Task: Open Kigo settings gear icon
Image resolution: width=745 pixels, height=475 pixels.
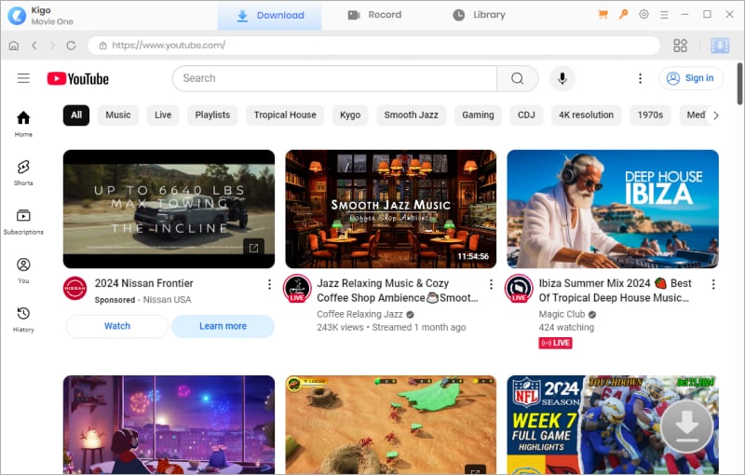Action: click(x=643, y=15)
